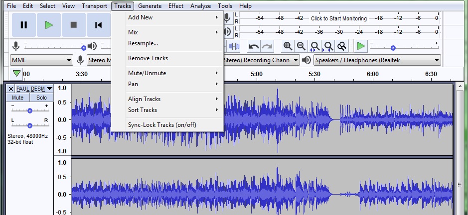Click the green timeline playhead triangle

pos(17,73)
